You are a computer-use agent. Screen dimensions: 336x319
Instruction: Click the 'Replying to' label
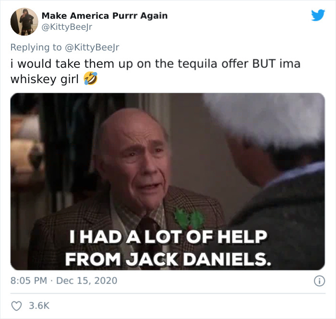(36, 48)
